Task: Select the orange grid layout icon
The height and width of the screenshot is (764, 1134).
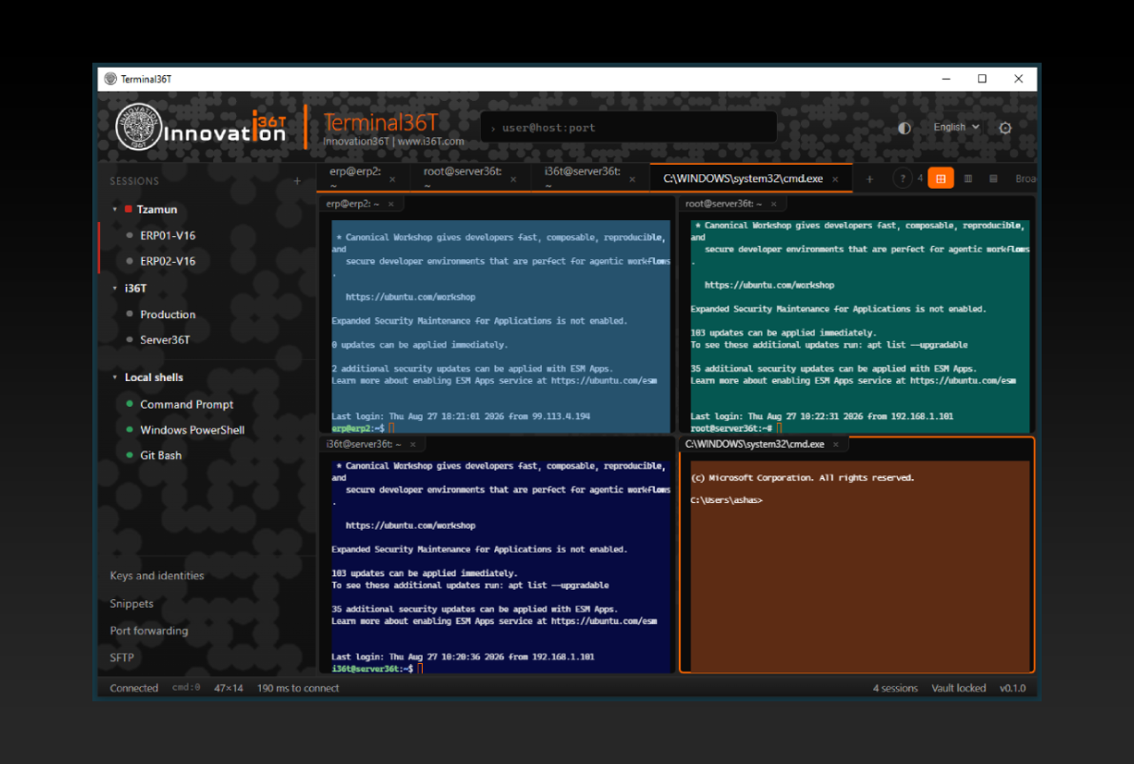Action: [941, 179]
